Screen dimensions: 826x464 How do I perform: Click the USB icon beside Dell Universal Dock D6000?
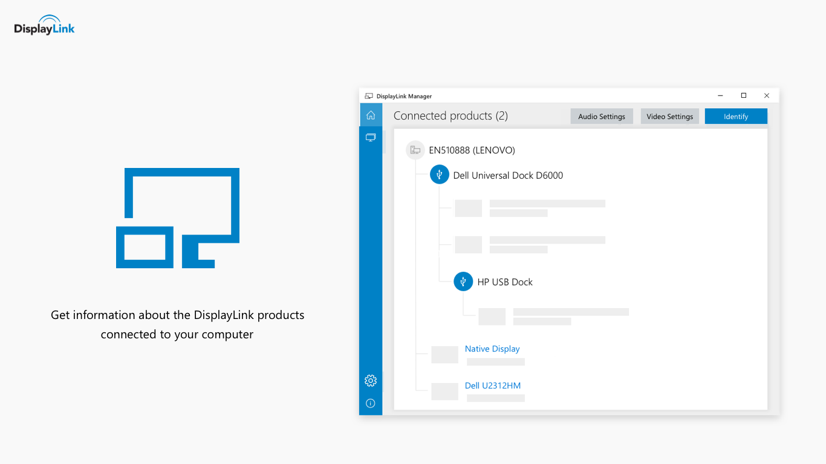click(440, 175)
